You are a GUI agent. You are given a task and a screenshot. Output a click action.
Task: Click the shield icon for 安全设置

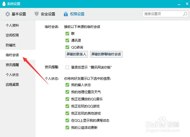[x=37, y=14]
